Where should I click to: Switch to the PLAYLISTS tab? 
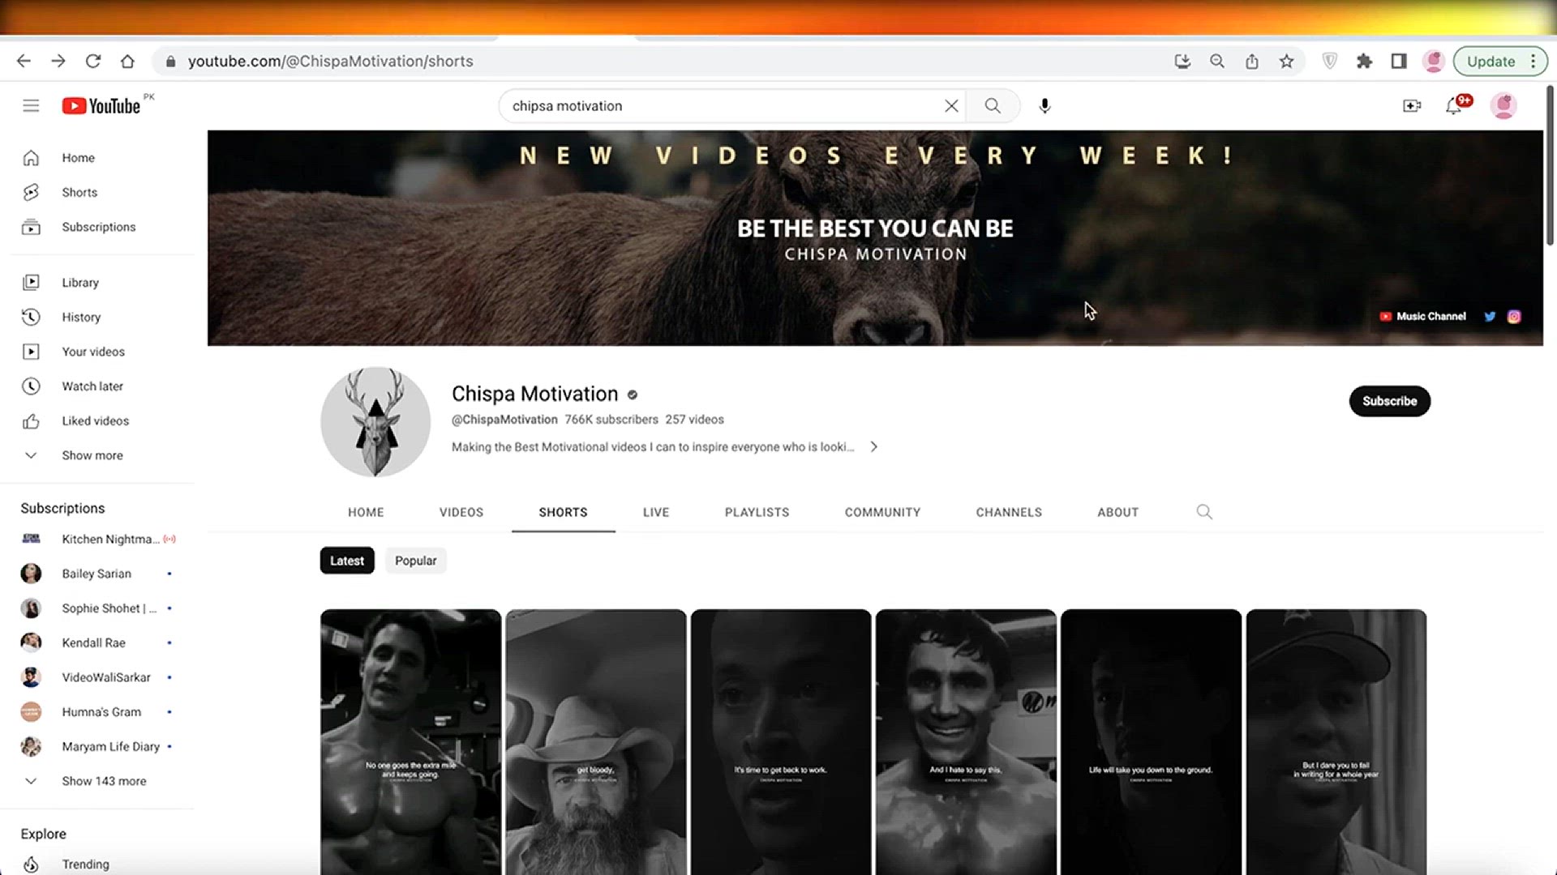(x=757, y=512)
